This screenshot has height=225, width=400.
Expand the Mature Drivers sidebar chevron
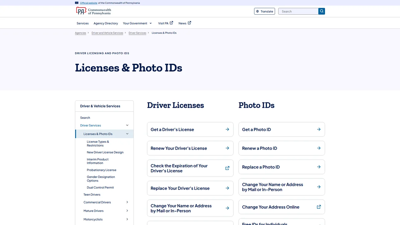[127, 211]
